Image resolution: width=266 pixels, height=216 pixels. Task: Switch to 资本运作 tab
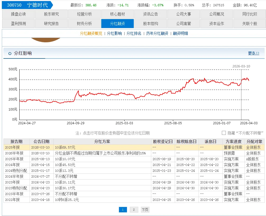[217, 24]
